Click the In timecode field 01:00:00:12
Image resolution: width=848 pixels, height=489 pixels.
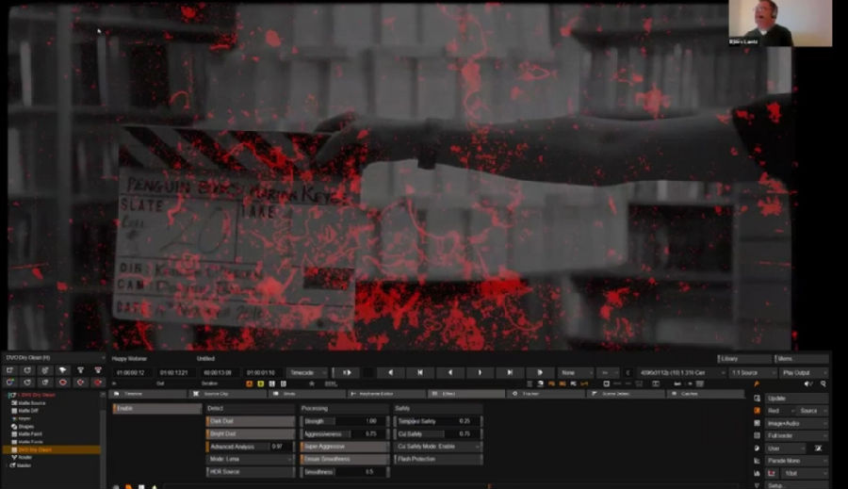tap(133, 373)
